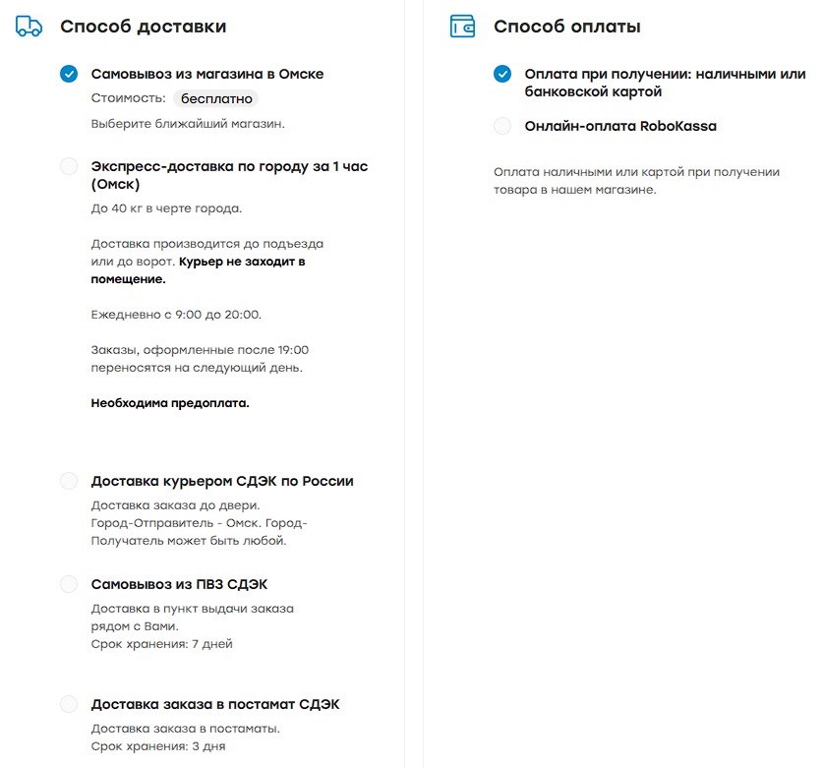Click the 'Самовывоз из ПВЗ СДЭК' label
Image resolution: width=822 pixels, height=768 pixels.
[179, 584]
